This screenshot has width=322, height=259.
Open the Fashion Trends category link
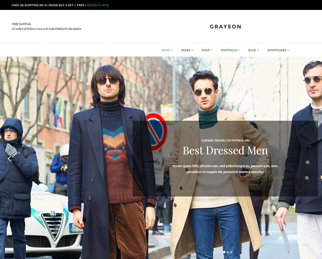click(x=213, y=141)
